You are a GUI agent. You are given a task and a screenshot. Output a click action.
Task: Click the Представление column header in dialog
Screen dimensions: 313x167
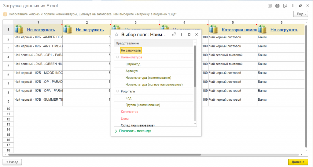(x=154, y=43)
